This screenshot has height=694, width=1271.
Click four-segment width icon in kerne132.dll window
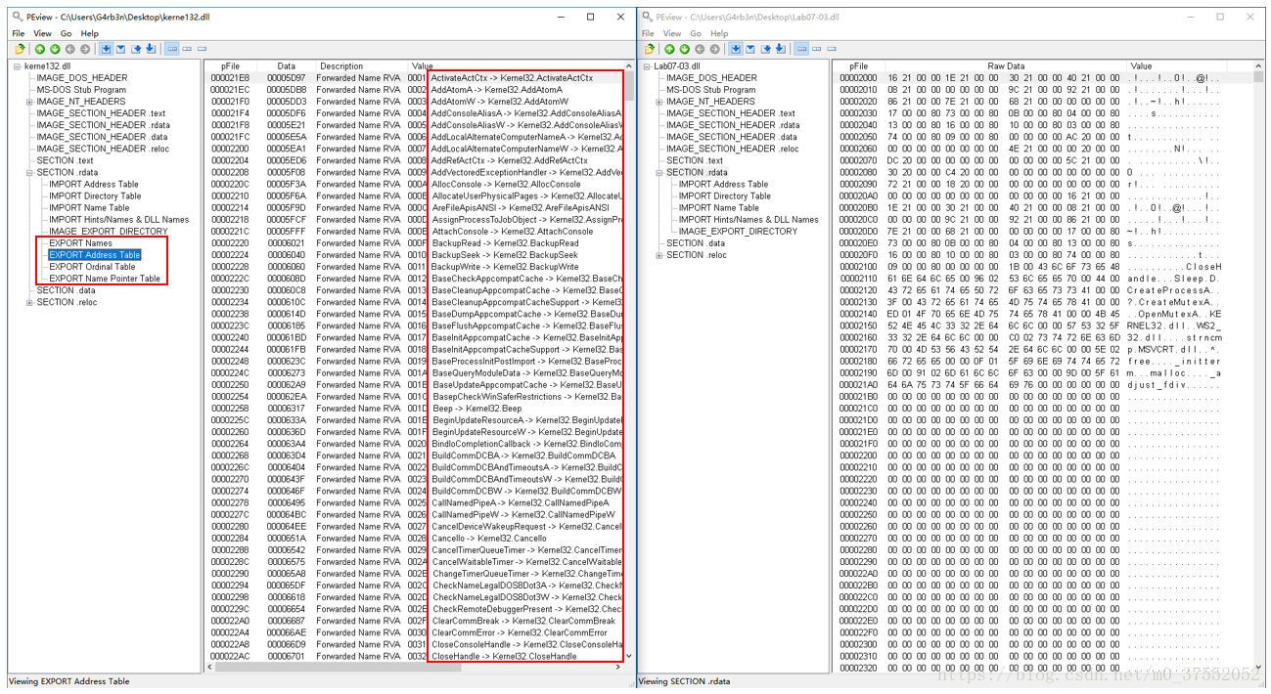tap(172, 49)
